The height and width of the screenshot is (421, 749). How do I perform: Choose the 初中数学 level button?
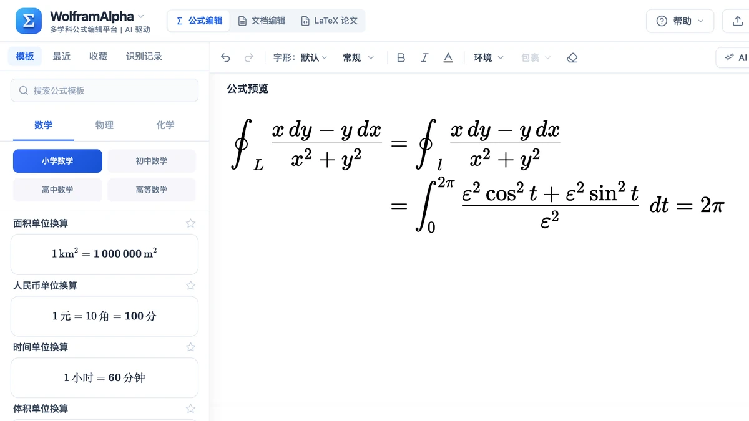[152, 161]
